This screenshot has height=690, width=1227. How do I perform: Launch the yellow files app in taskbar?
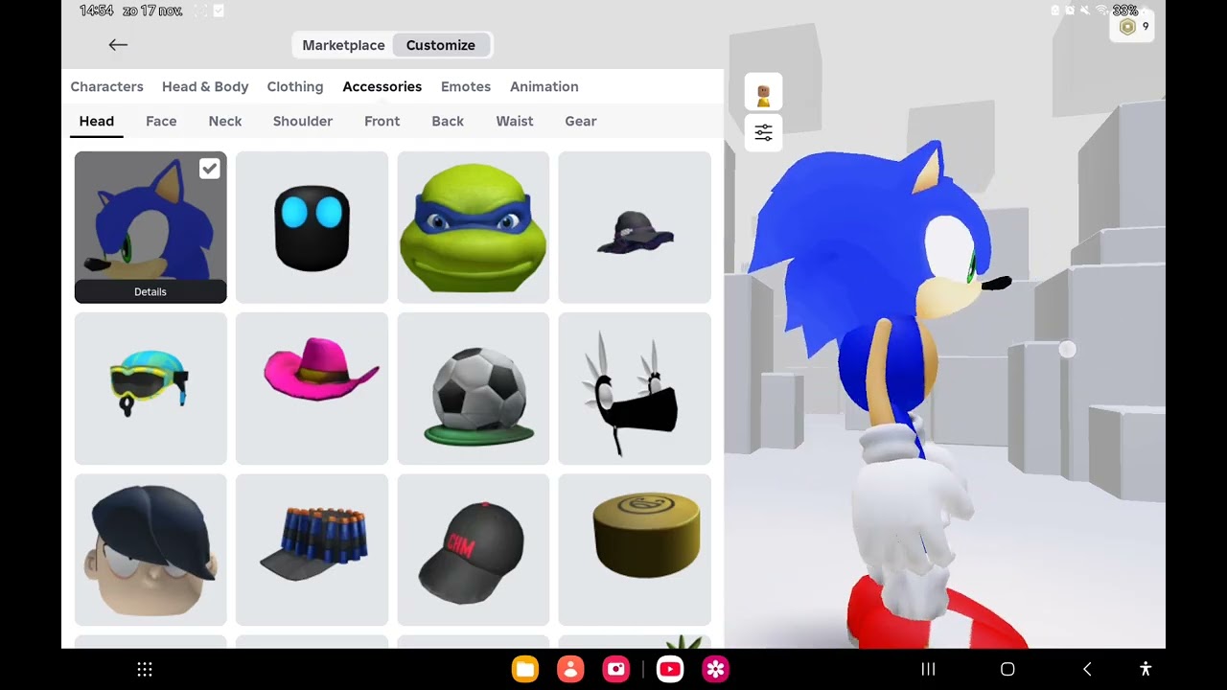(525, 669)
